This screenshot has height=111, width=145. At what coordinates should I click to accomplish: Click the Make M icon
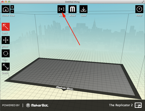pos(72,9)
